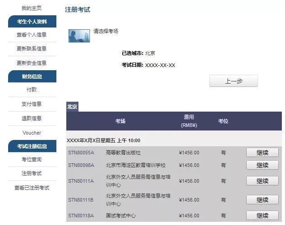The height and width of the screenshot is (225, 285).
Task: Select the 北京 city tab
Action: point(72,107)
